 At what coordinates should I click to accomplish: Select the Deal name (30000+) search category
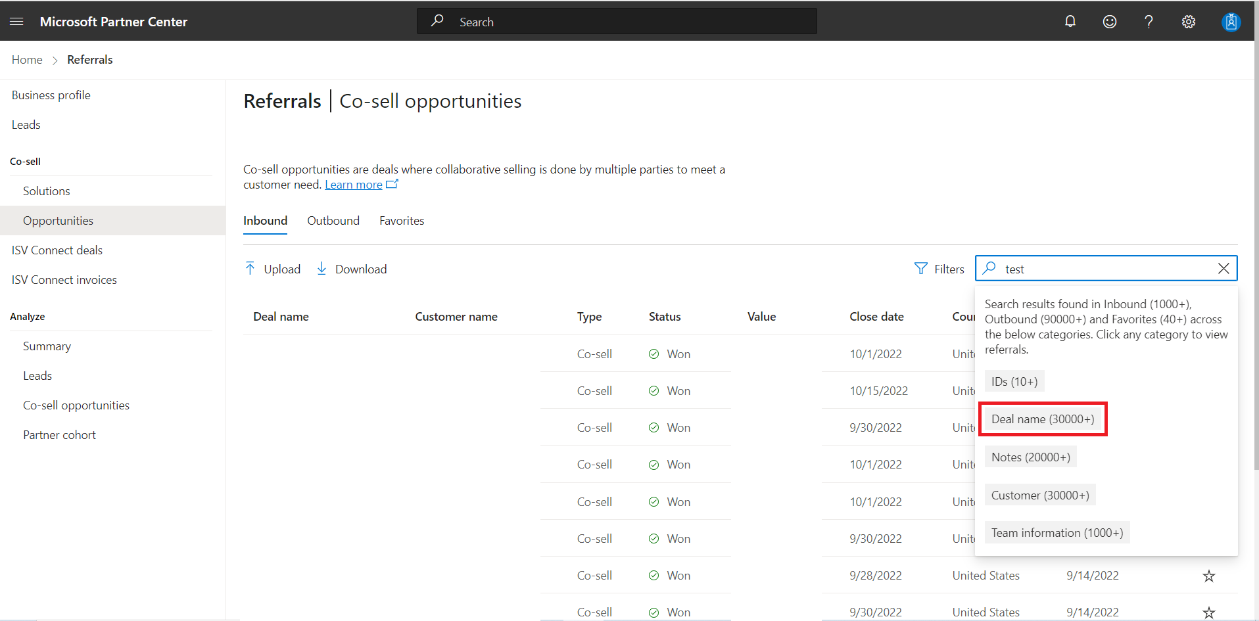point(1043,419)
